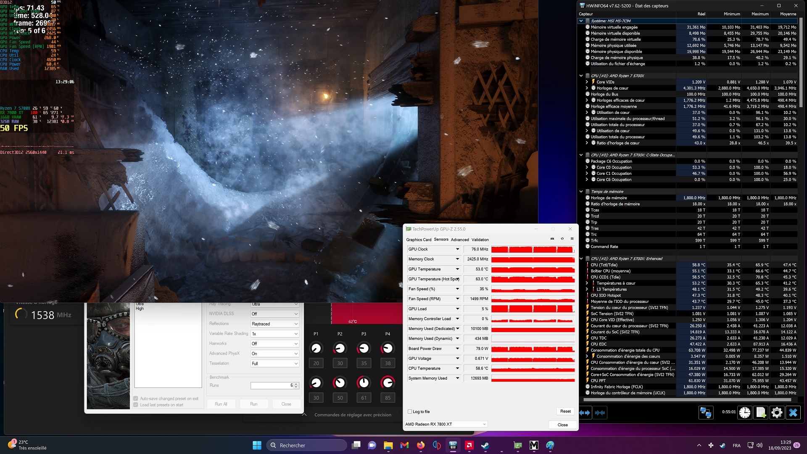Collapse AMD Ryzen 7 5700X Enhanced section
The height and width of the screenshot is (454, 807).
click(x=581, y=259)
